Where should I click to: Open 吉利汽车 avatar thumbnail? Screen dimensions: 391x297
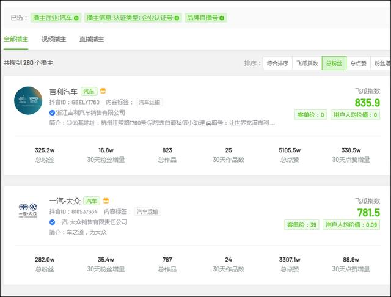coord(28,100)
